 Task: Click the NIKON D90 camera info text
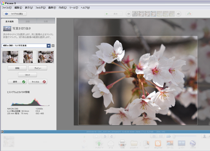13,109
